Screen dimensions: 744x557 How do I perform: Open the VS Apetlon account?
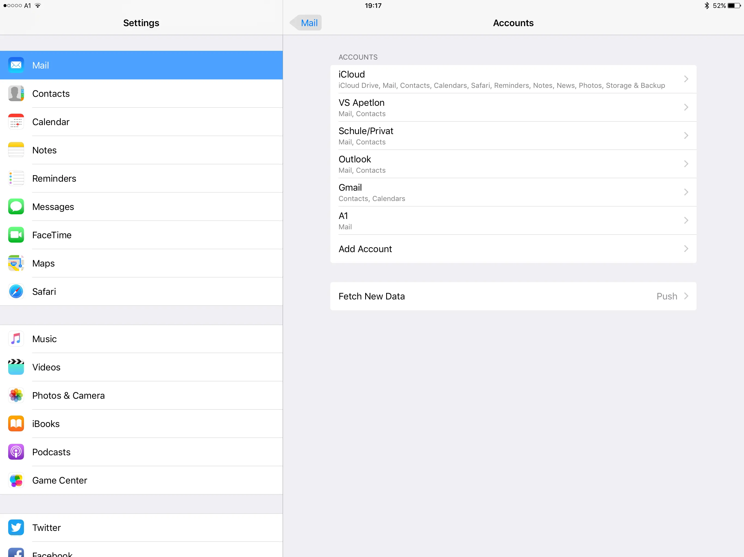[x=362, y=107]
